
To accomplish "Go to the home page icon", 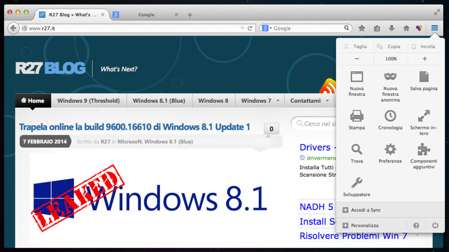I will tap(406, 28).
